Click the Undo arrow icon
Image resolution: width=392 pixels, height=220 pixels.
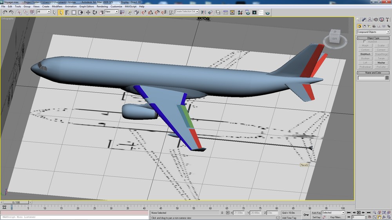pos(4,12)
